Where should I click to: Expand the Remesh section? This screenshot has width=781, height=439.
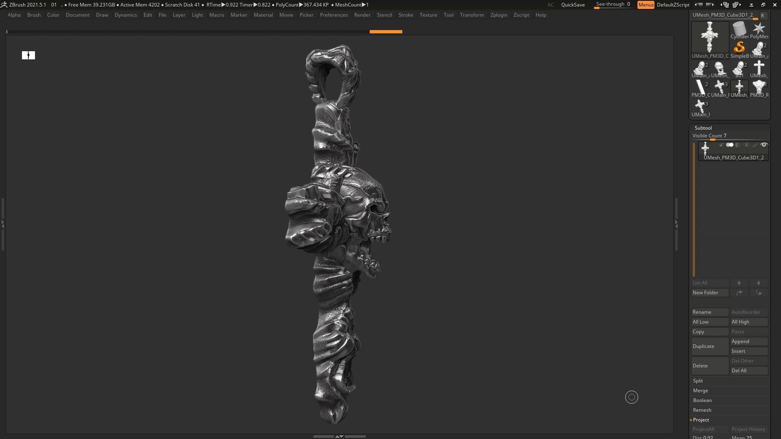pos(702,410)
